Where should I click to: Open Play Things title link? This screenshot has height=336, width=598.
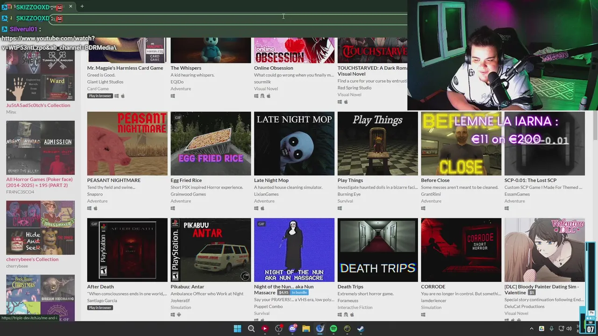click(x=350, y=180)
